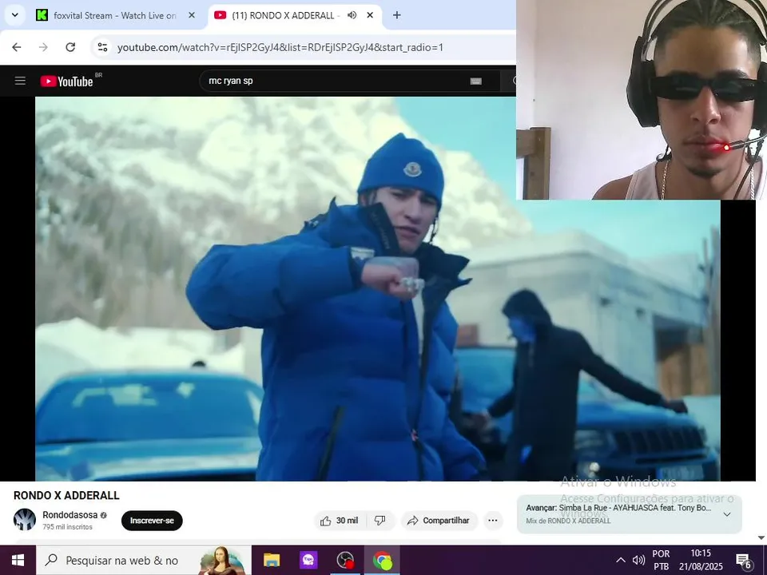Image resolution: width=767 pixels, height=575 pixels.
Task: Expand the Avançar playlist mix panel
Action: 727,514
